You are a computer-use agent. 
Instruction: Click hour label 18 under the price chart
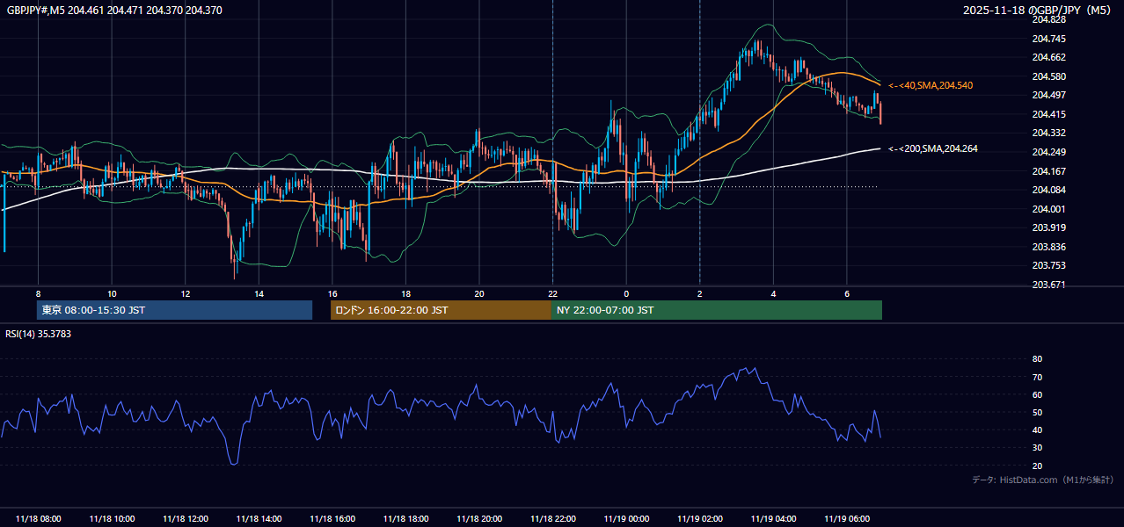coord(405,293)
